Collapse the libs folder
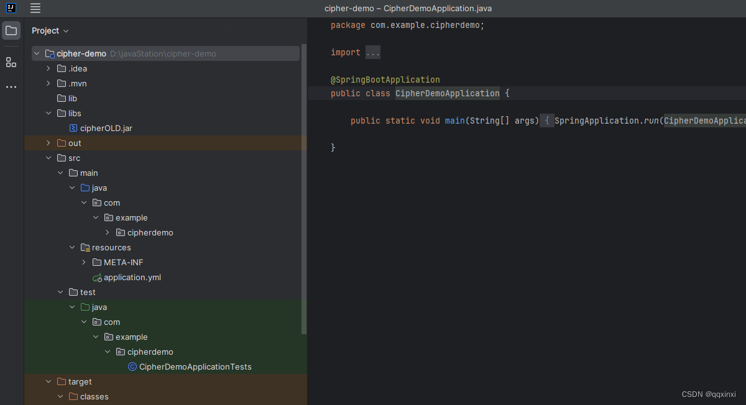Screen dimensions: 746x405 48,113
